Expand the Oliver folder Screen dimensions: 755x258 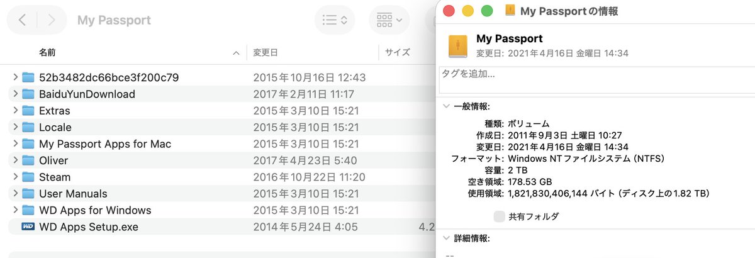14,160
